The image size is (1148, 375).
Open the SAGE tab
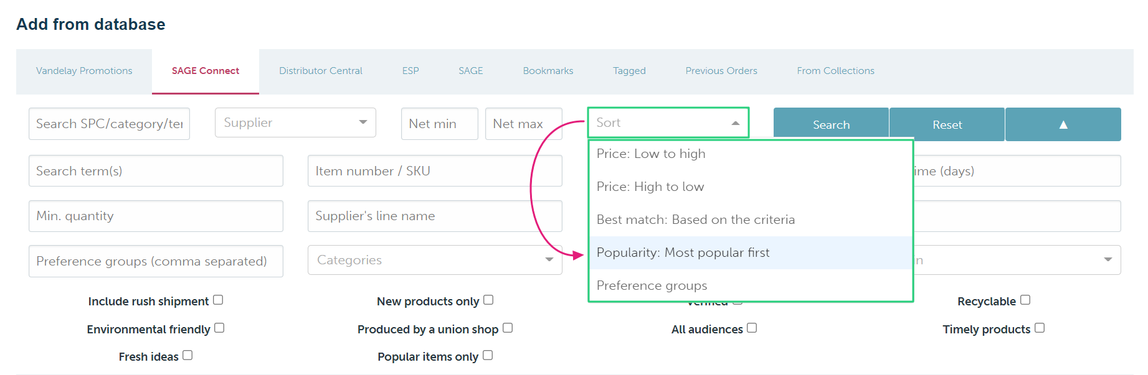tap(471, 71)
